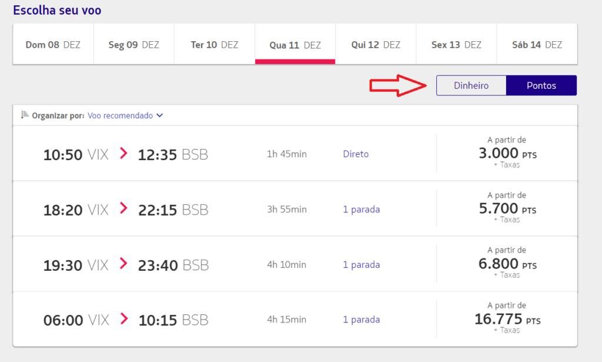Switch pricing to Dinheiro
This screenshot has height=362, width=602.
click(471, 85)
